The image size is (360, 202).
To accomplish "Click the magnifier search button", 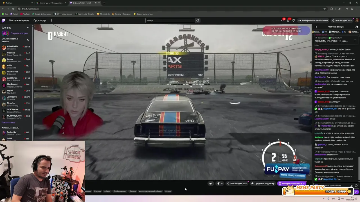I will point(198,20).
